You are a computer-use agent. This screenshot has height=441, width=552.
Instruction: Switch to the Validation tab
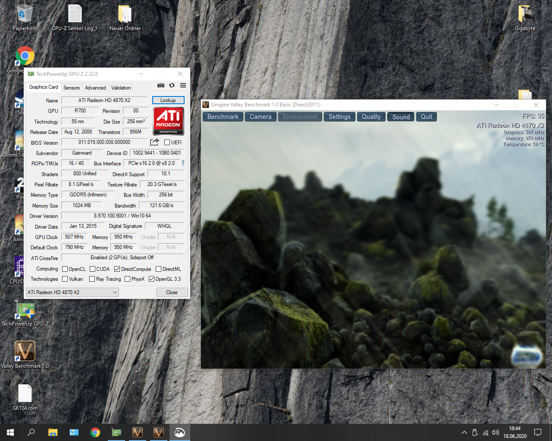click(x=121, y=88)
